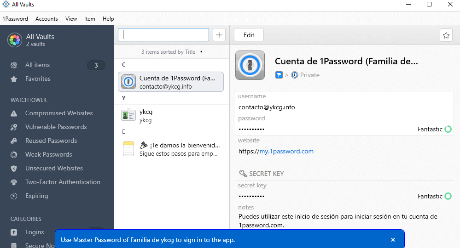Click the secret key Fantastic strength indicator
This screenshot has height=248, width=460.
click(x=434, y=196)
